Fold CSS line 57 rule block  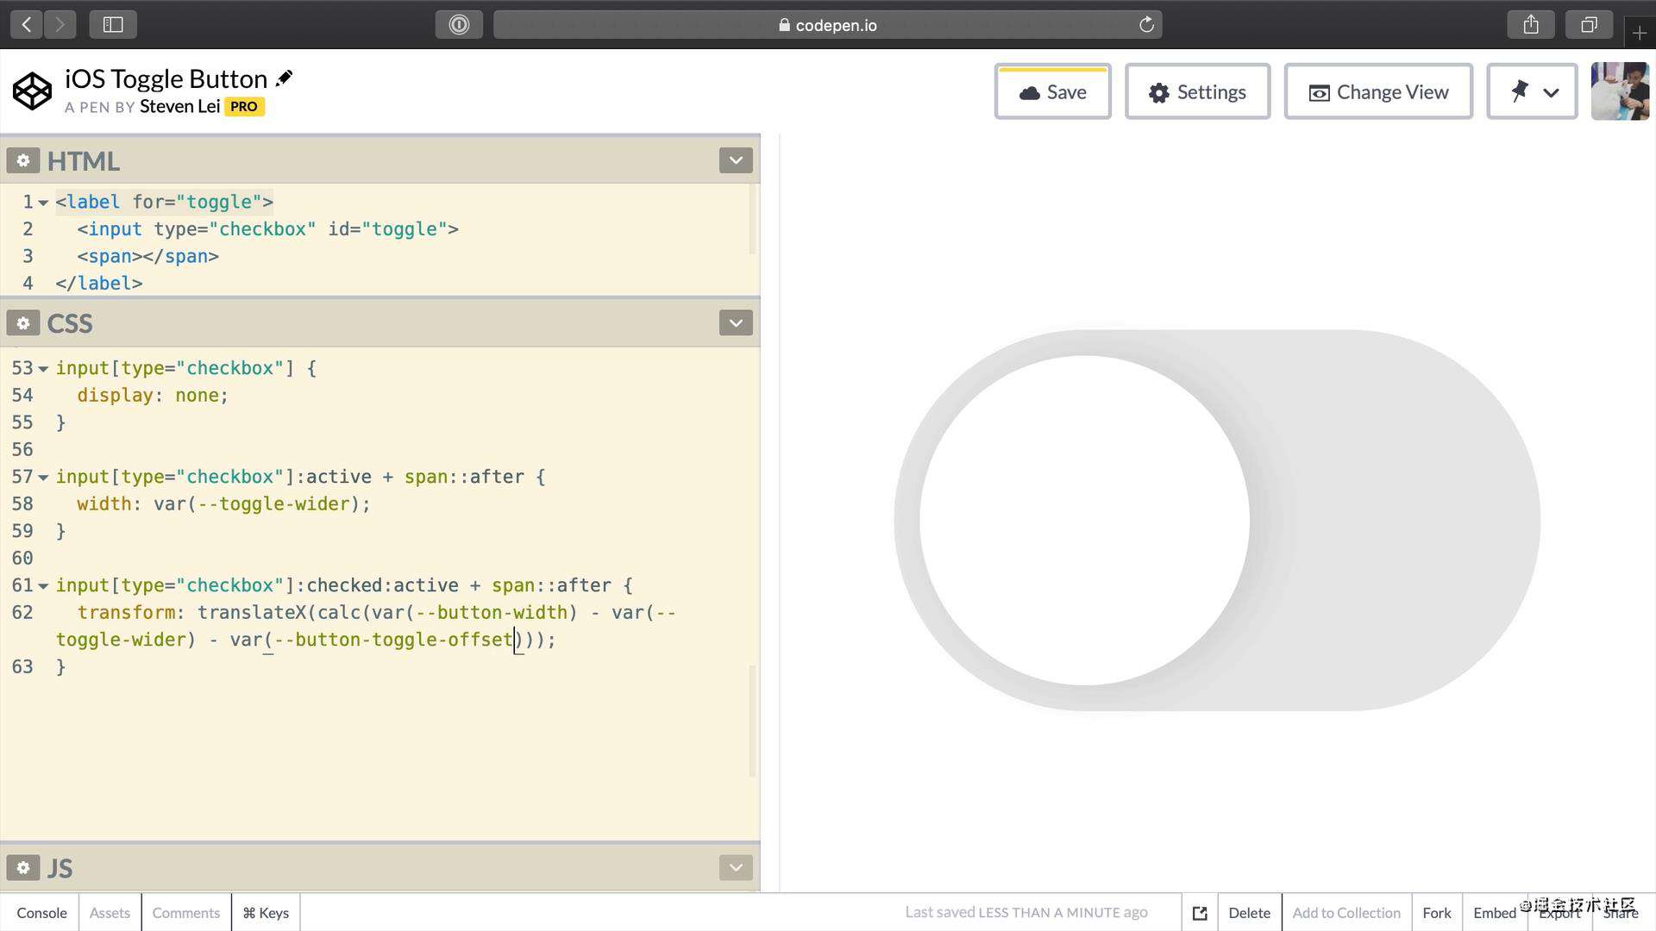pyautogui.click(x=43, y=478)
